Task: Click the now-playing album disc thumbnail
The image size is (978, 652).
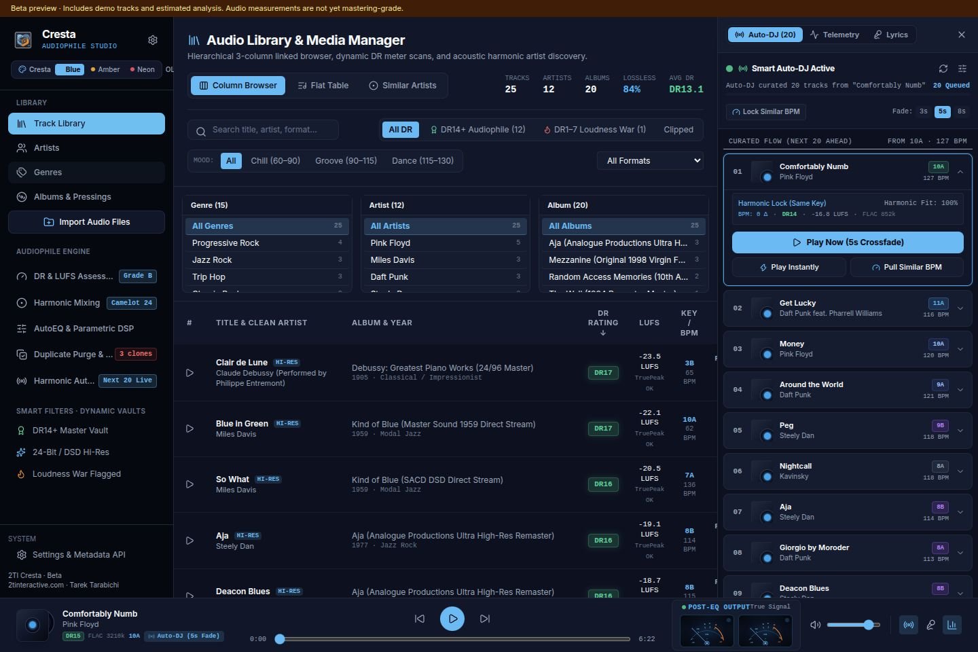Action: [32, 625]
